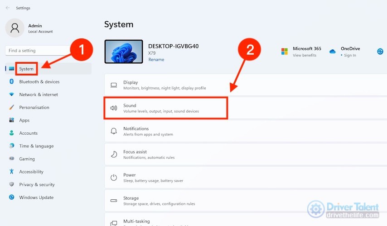Click the Settings window title

pos(23,8)
